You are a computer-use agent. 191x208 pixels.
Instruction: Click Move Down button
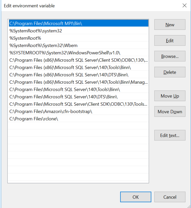[x=170, y=112]
